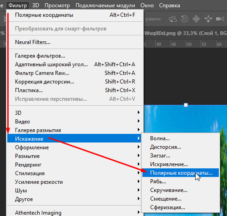
Task: Select the 3D orbit/rotate mode icon
Action: 173,19
